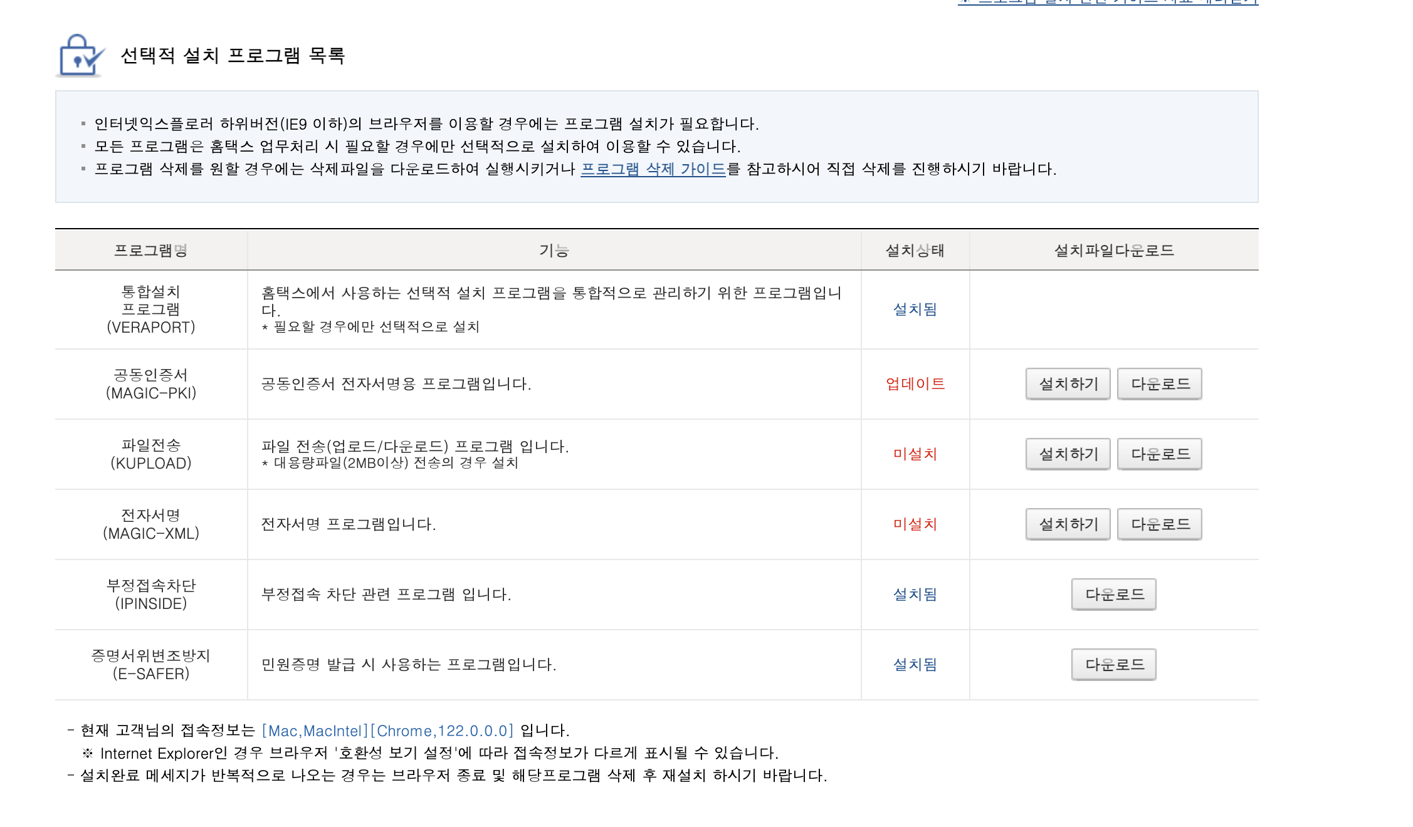Click the 프로그램명 column header
1413x827 pixels.
coord(150,251)
